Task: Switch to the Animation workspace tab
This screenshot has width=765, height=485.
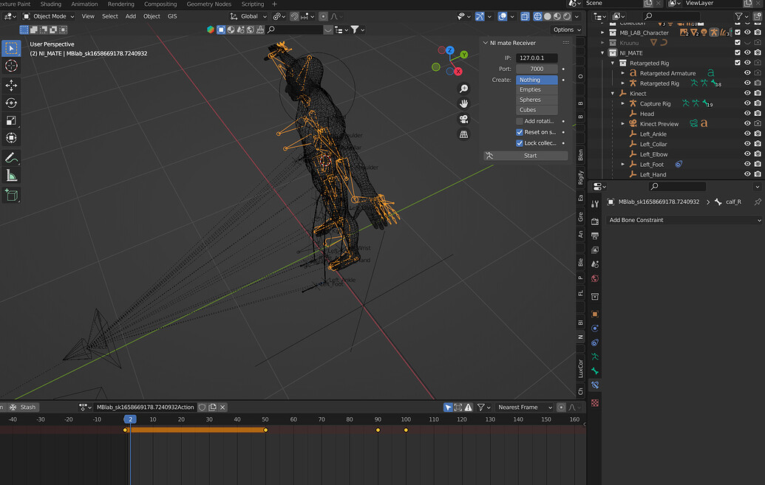Action: click(x=84, y=4)
